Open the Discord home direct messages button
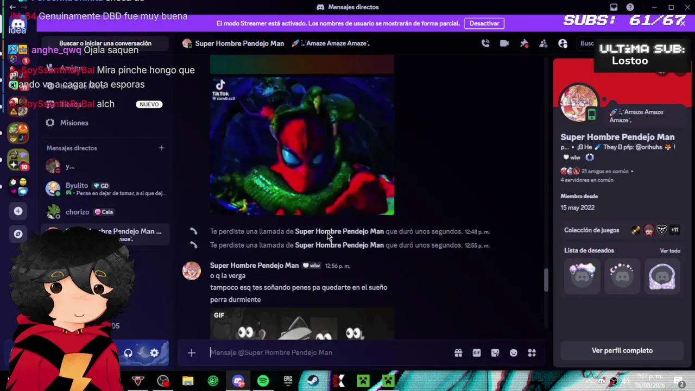The width and height of the screenshot is (695, 391). pyautogui.click(x=18, y=24)
